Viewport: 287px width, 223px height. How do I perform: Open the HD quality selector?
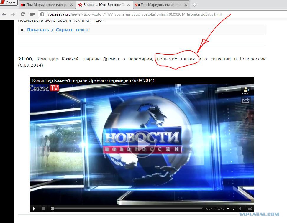pyautogui.click(x=231, y=209)
